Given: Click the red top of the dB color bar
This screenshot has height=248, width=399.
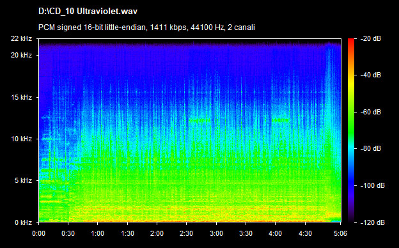Looking at the screenshot, I should [351, 40].
